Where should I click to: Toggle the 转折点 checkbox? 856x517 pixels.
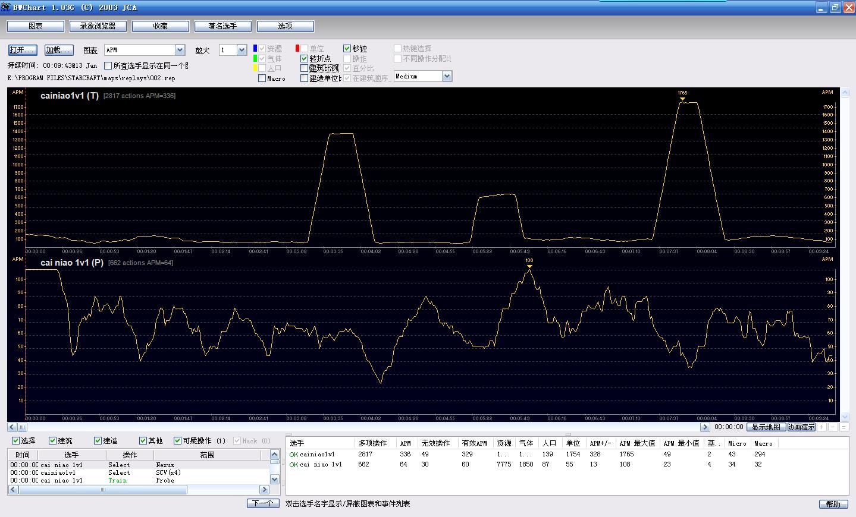tap(305, 59)
